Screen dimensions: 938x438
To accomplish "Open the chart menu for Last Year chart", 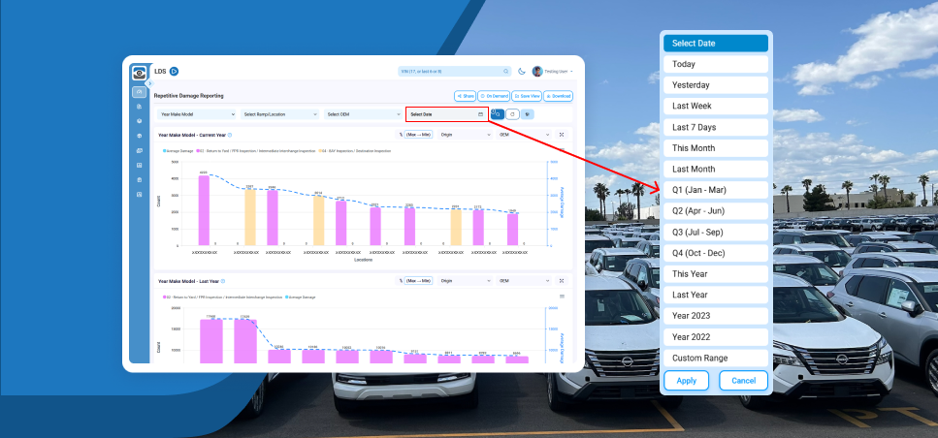I will 562,296.
